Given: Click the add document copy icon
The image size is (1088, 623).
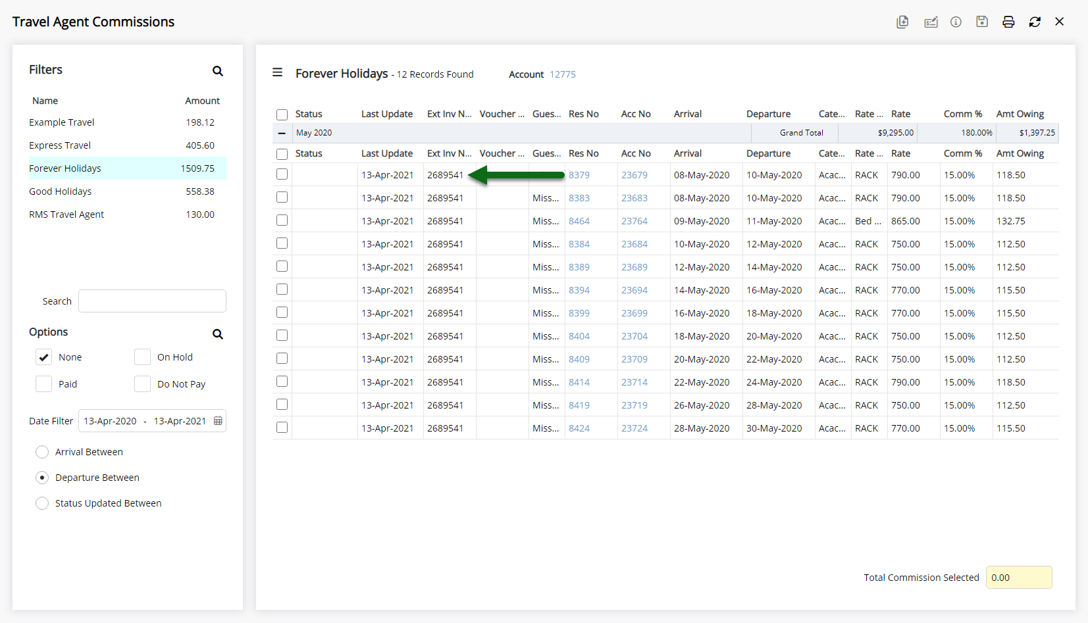Looking at the screenshot, I should click(x=902, y=22).
